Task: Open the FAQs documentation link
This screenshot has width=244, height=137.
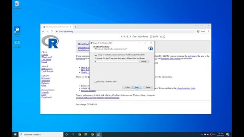Action: tap(44, 95)
